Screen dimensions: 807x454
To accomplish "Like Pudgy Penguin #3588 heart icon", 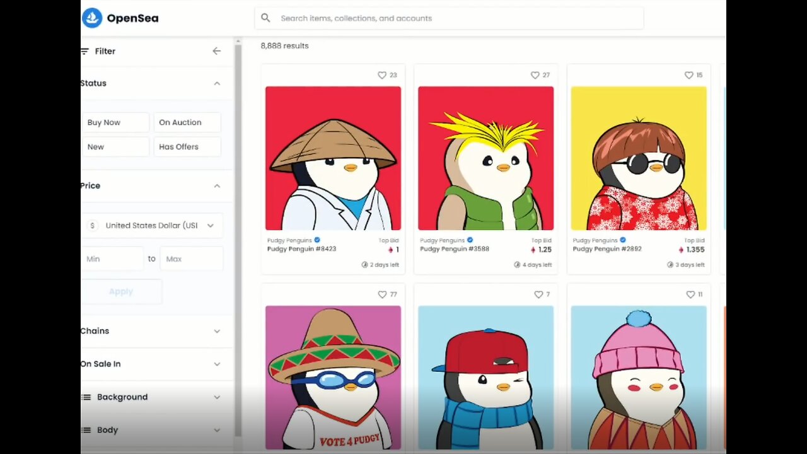I will (x=535, y=75).
